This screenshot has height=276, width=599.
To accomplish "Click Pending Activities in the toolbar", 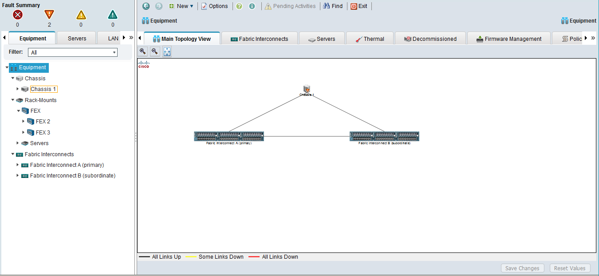I will point(290,6).
